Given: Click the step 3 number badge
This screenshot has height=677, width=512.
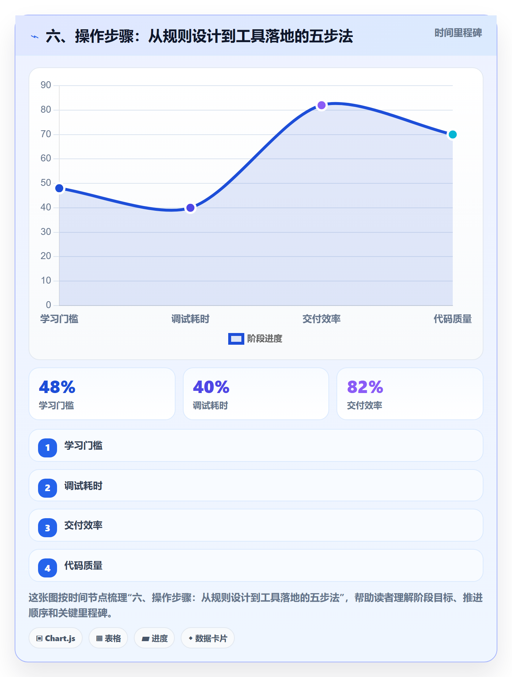Looking at the screenshot, I should click(48, 528).
